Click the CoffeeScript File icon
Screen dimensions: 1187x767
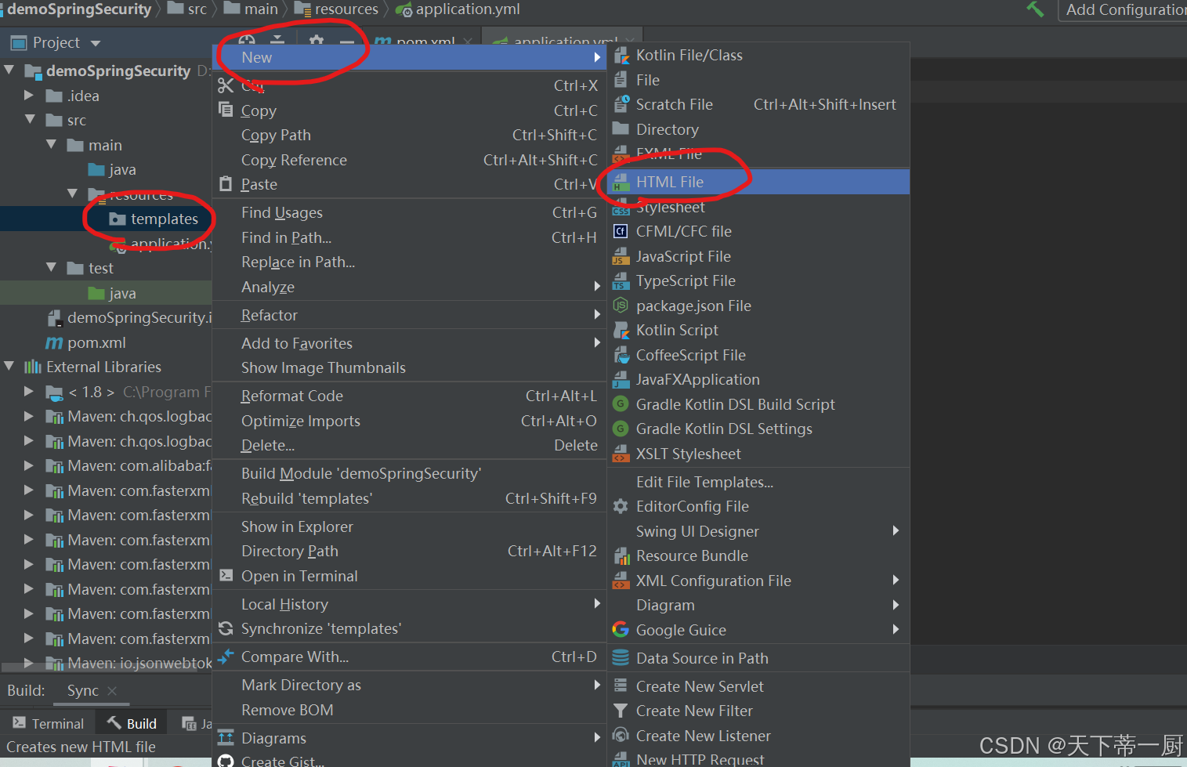click(621, 355)
